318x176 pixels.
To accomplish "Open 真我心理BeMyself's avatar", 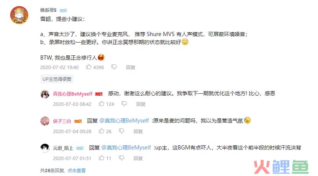I will click(x=45, y=94).
